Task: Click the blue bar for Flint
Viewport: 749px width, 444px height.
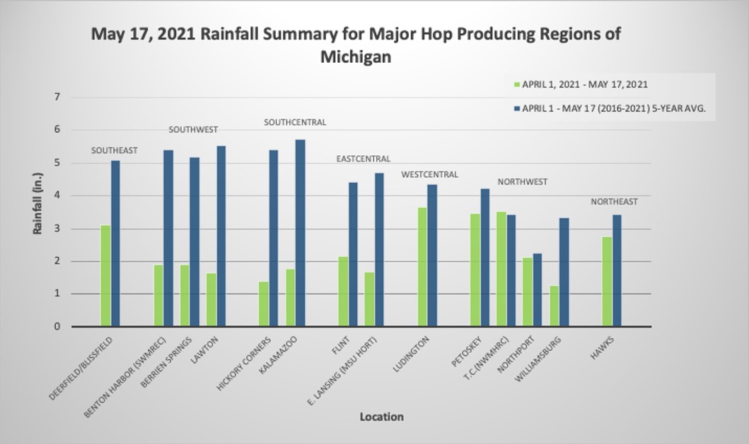Action: pyautogui.click(x=353, y=254)
